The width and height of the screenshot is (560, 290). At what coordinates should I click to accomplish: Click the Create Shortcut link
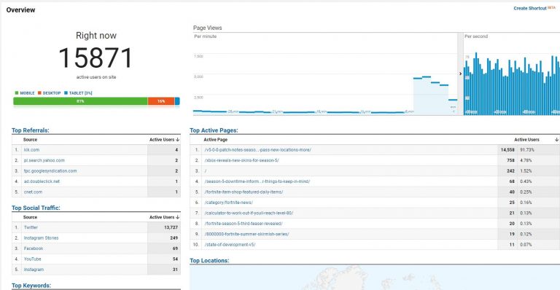pos(530,8)
